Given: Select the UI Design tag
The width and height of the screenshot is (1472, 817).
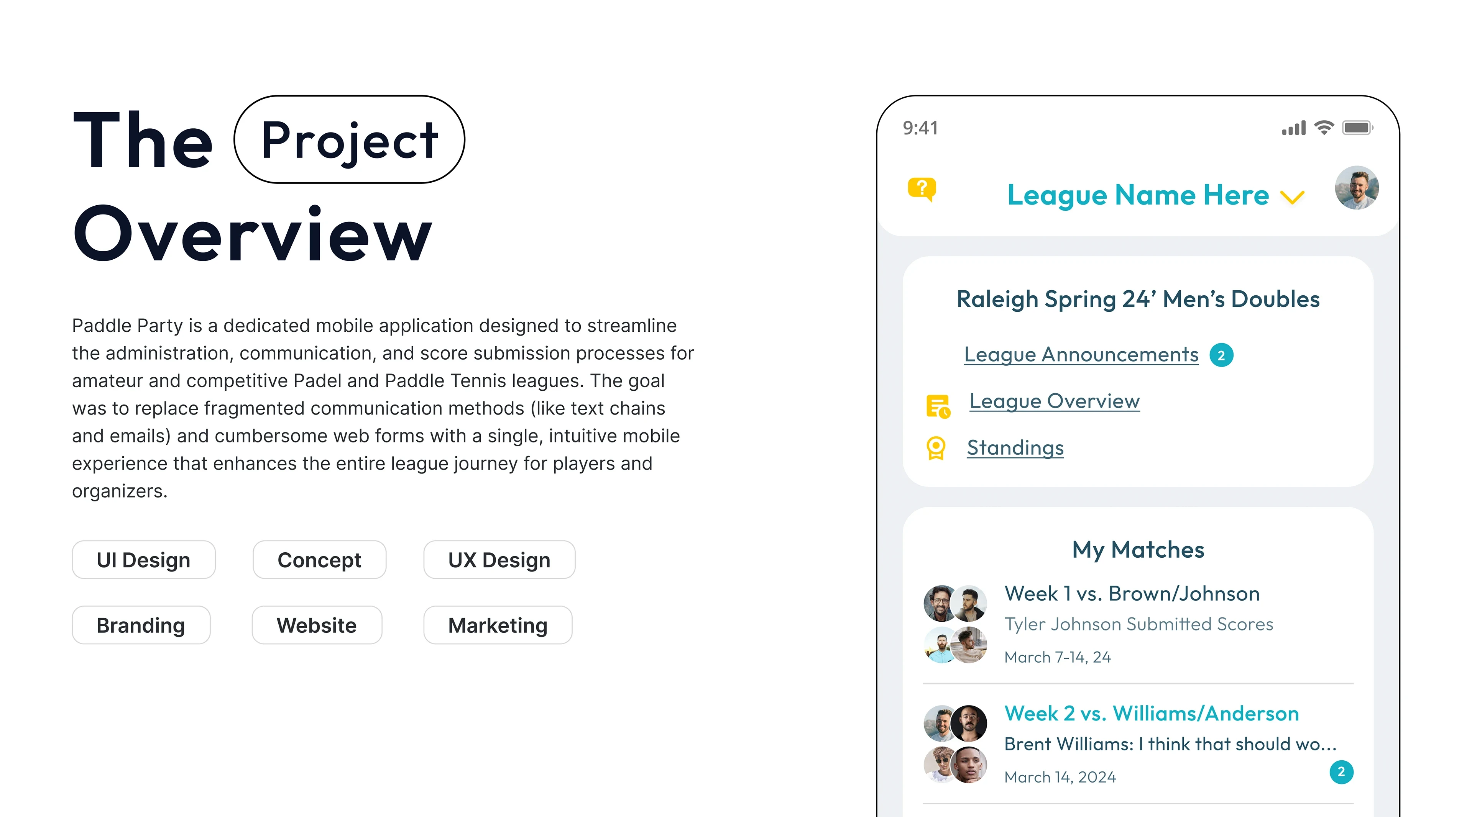Looking at the screenshot, I should point(143,560).
